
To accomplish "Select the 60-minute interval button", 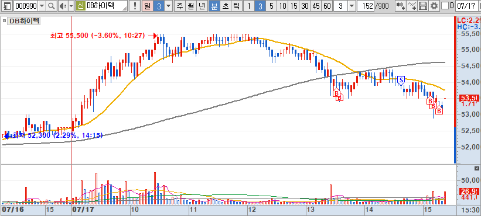I will click(x=327, y=6).
